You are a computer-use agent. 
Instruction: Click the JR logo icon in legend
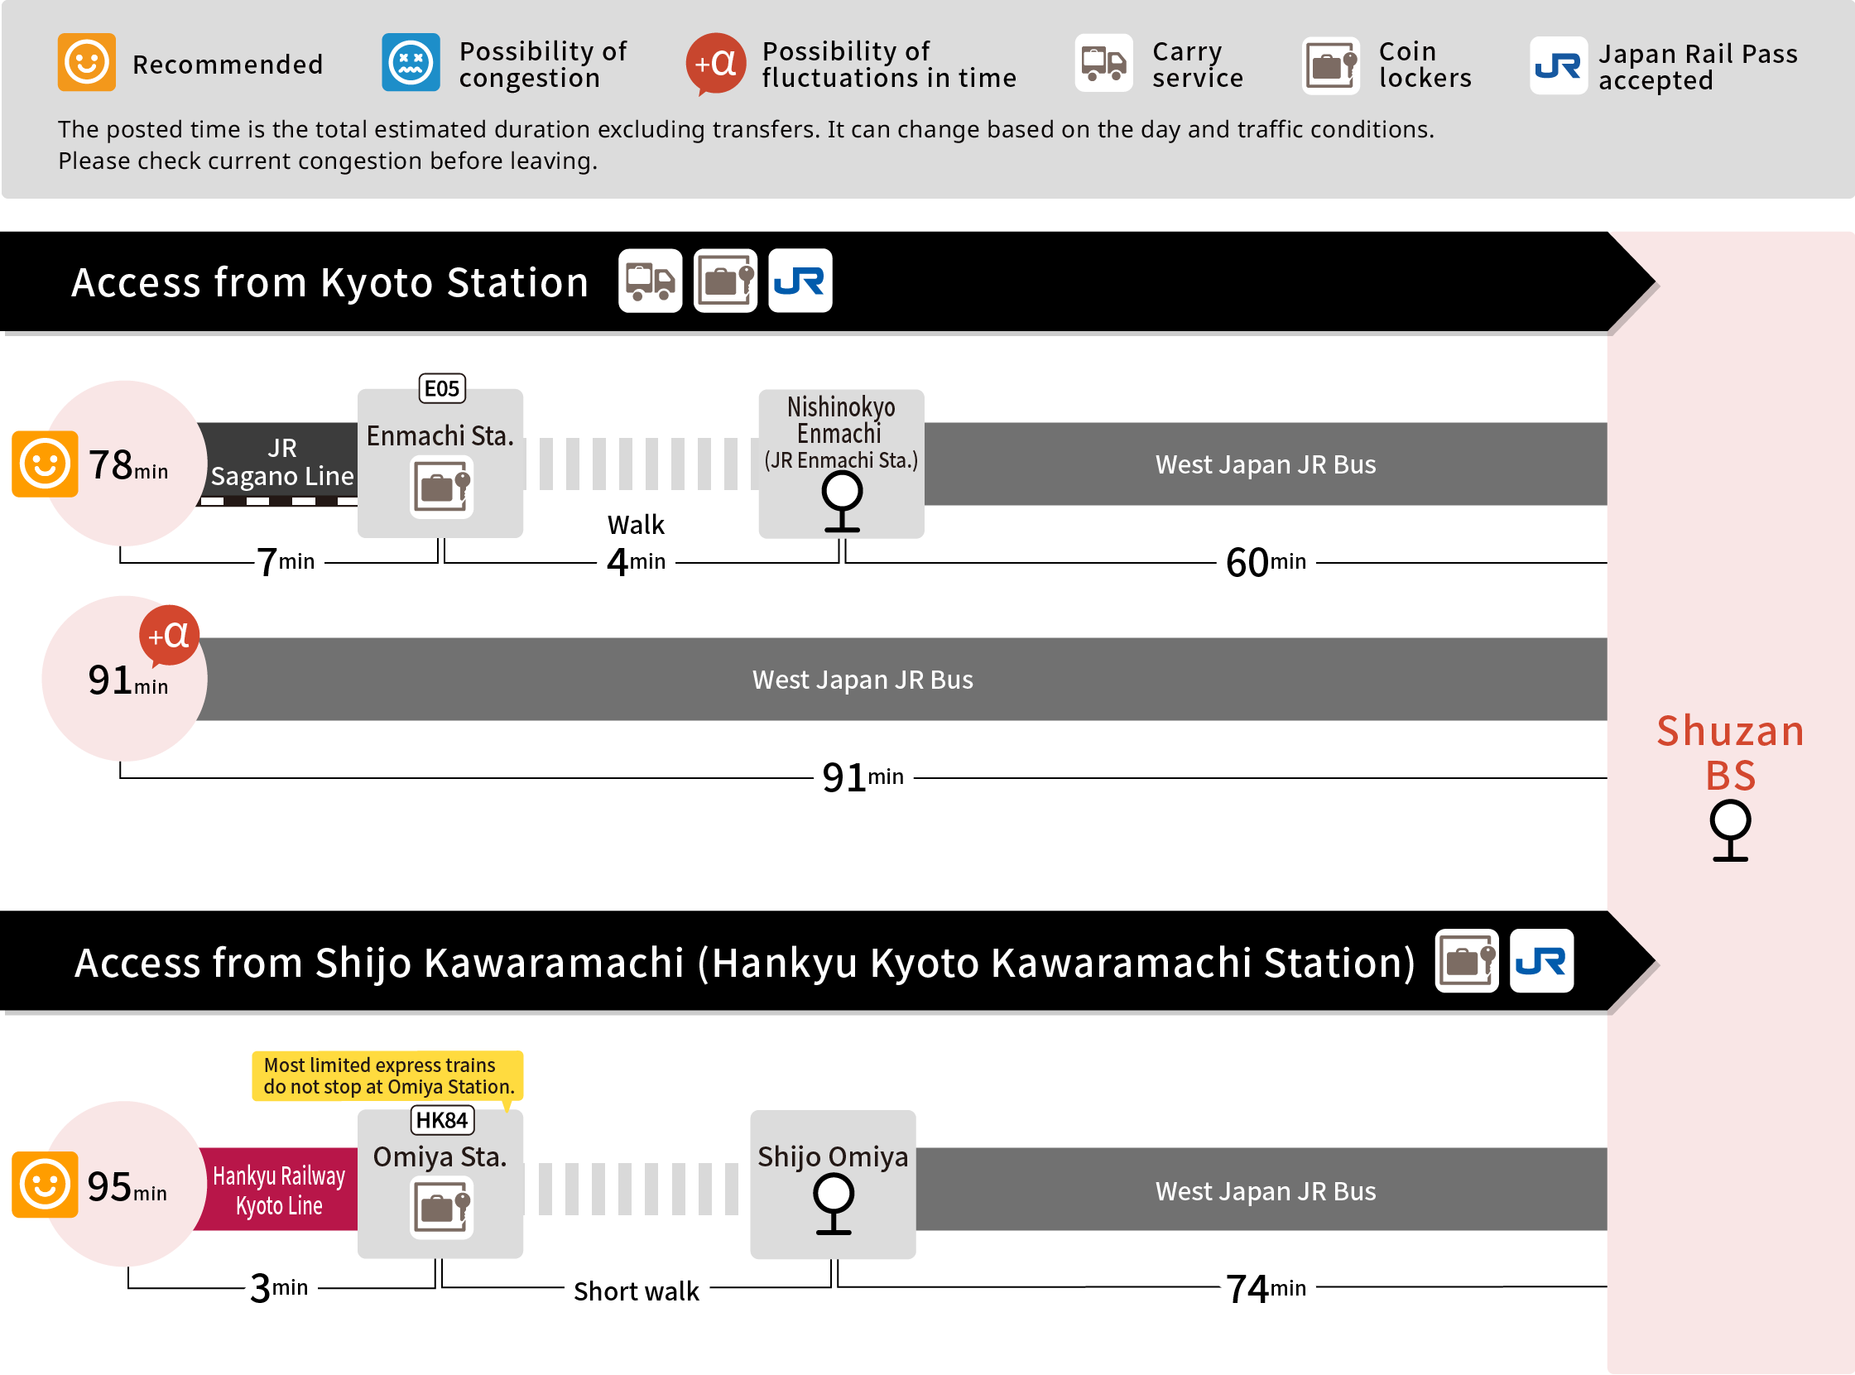pos(1558,65)
